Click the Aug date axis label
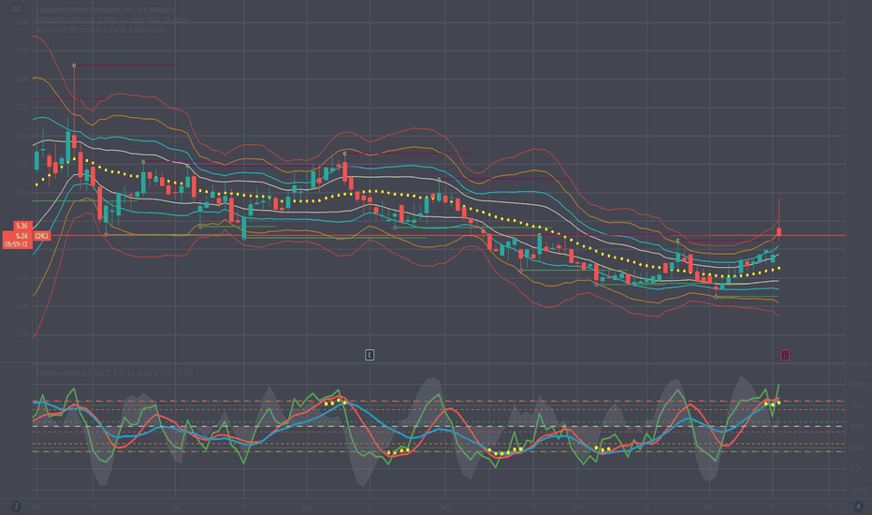Image resolution: width=872 pixels, height=515 pixels. click(x=307, y=507)
